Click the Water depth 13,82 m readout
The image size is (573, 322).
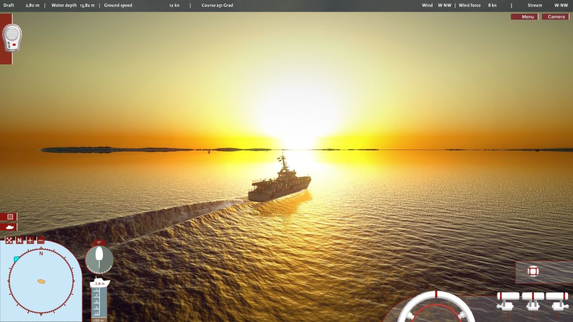click(x=73, y=6)
